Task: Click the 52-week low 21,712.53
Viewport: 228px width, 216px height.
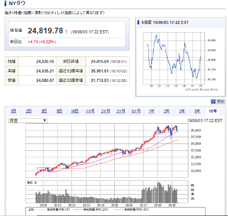Action: coord(100,80)
